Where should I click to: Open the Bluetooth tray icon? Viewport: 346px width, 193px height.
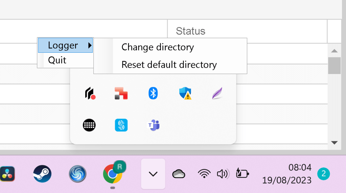point(153,93)
